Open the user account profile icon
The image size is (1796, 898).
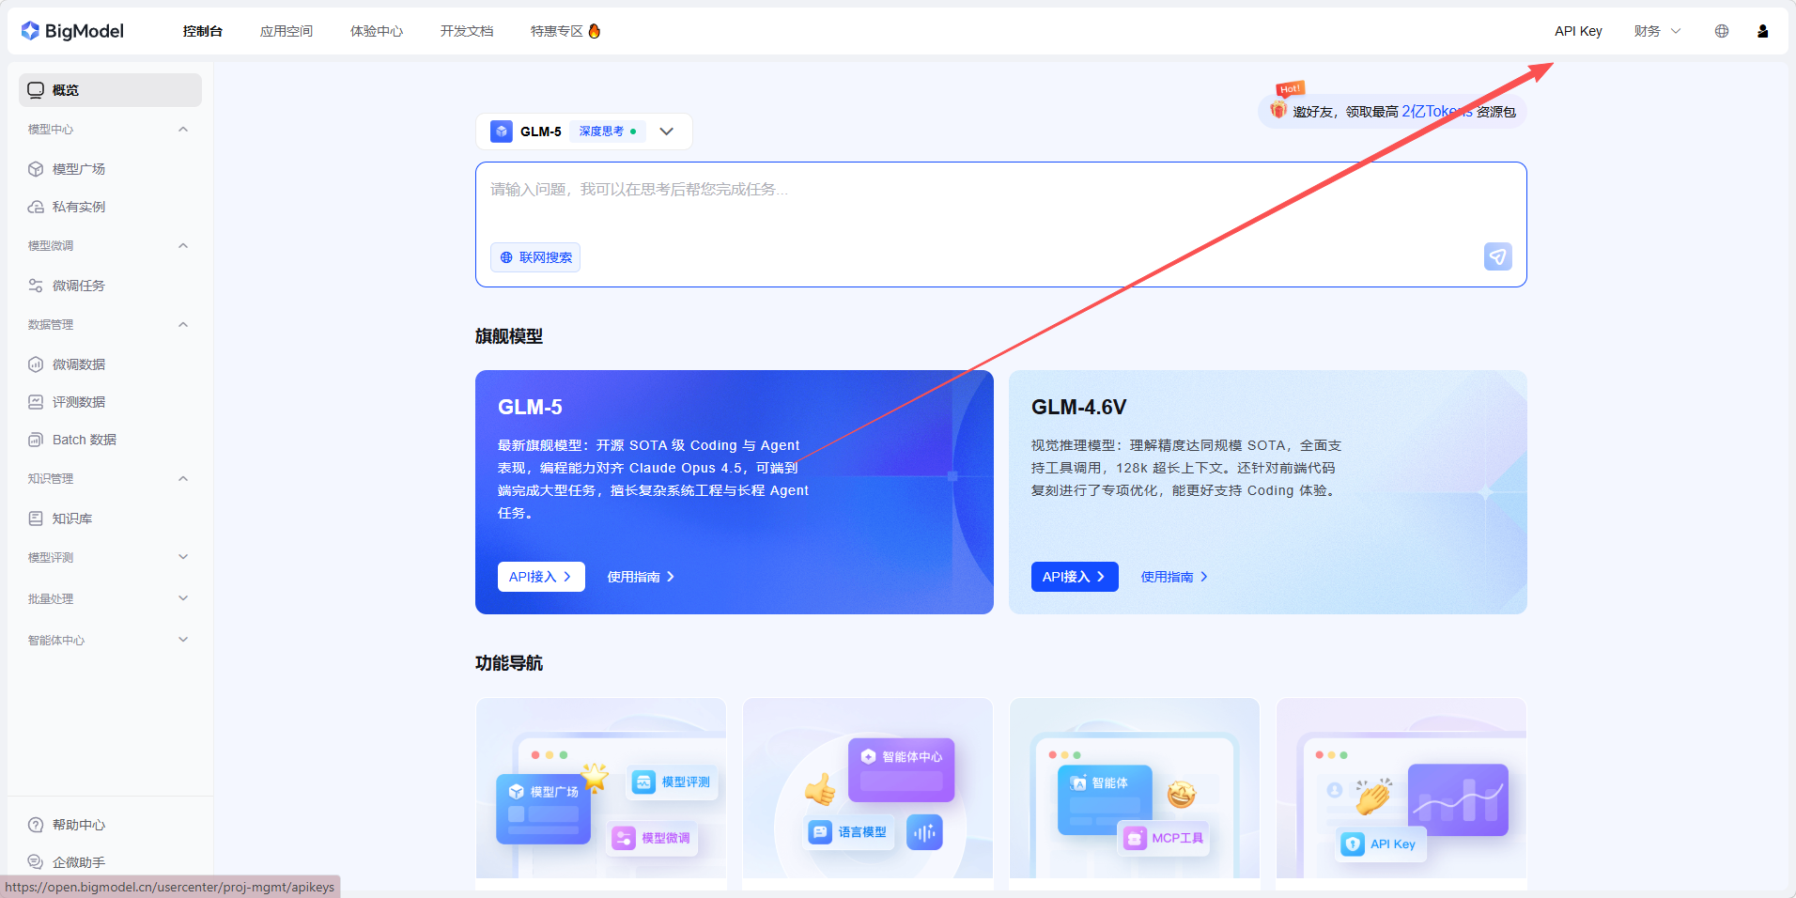coord(1762,31)
